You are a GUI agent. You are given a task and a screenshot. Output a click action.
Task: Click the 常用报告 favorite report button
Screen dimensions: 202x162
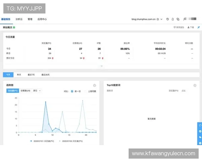[x=179, y=27]
